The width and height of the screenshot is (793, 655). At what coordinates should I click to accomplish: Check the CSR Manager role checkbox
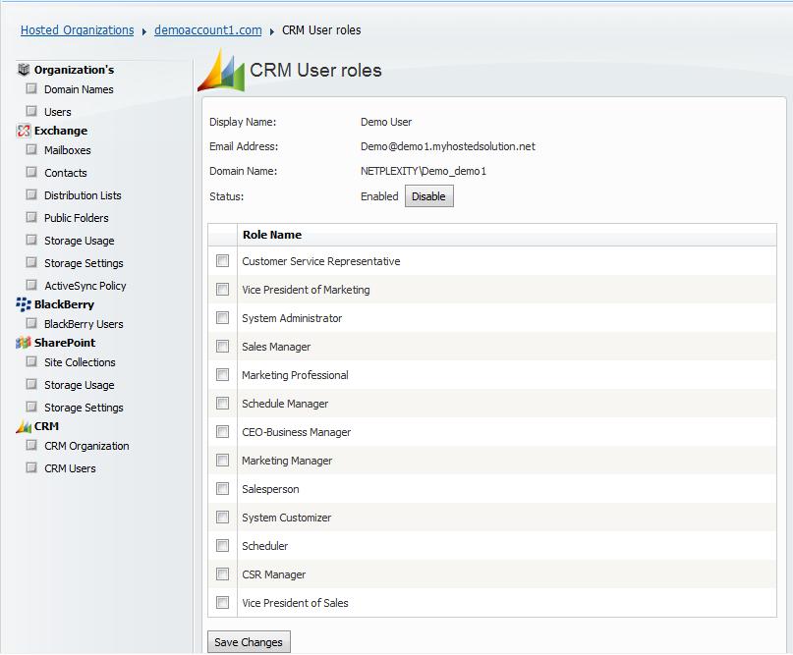point(223,573)
